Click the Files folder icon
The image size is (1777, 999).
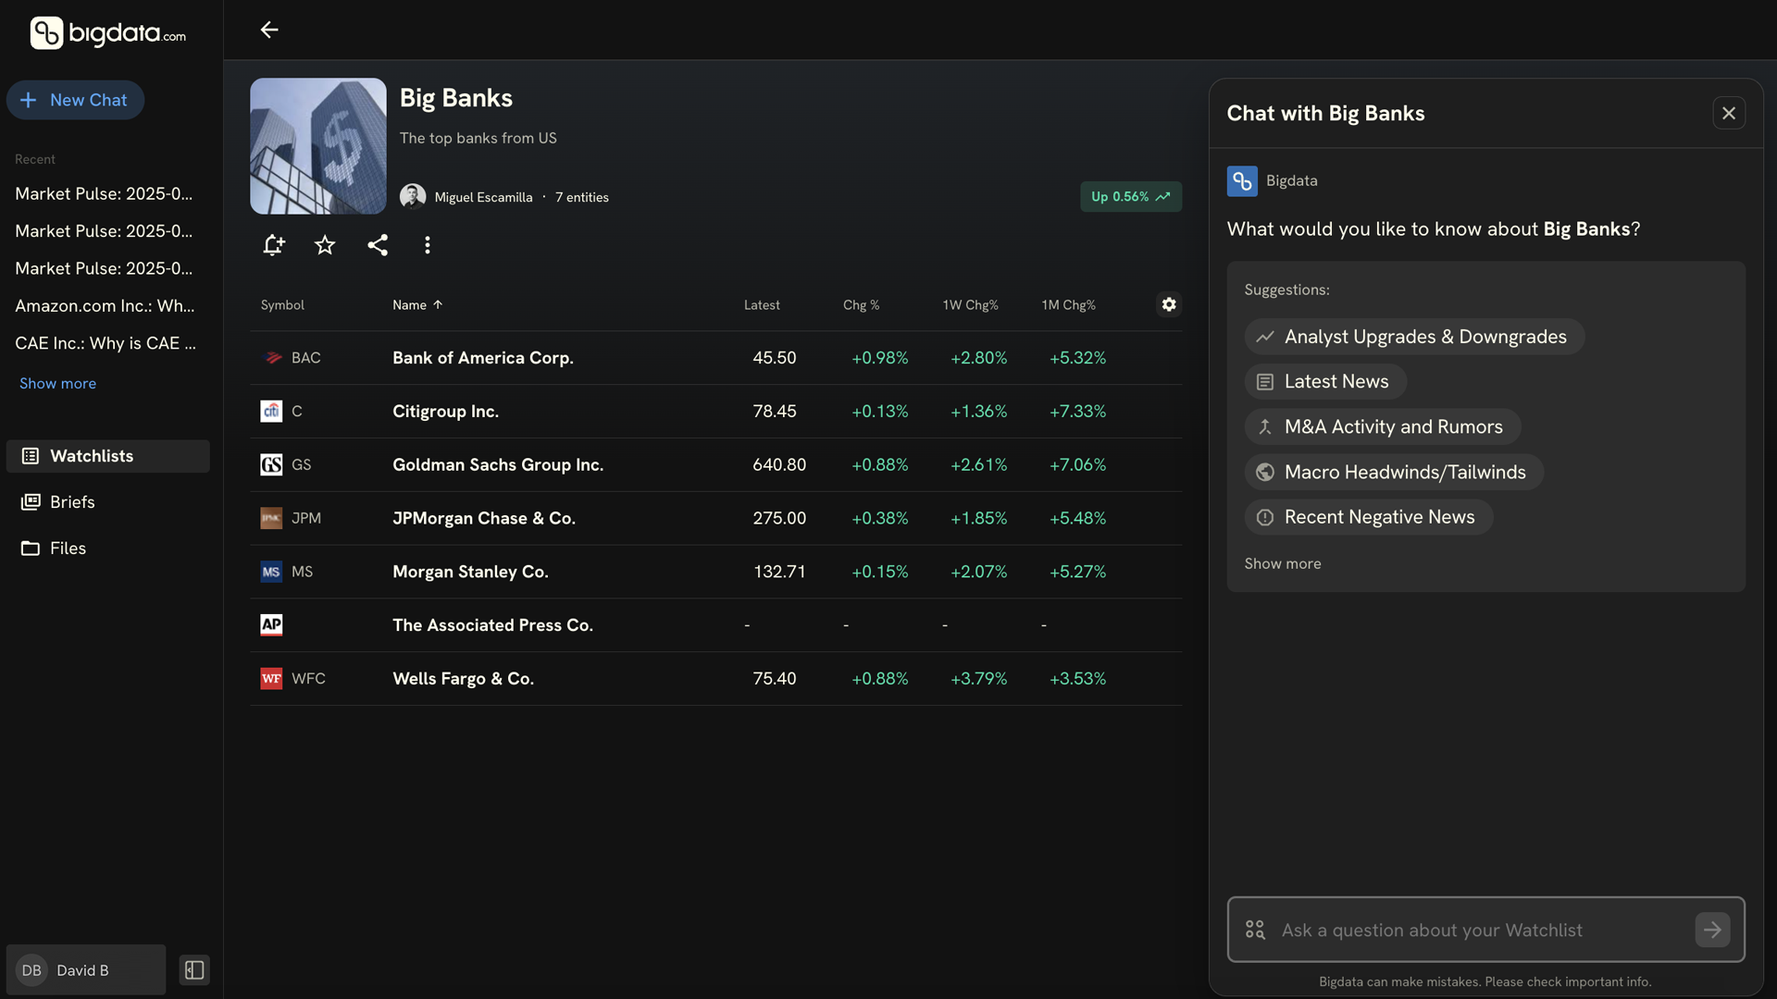(x=31, y=549)
